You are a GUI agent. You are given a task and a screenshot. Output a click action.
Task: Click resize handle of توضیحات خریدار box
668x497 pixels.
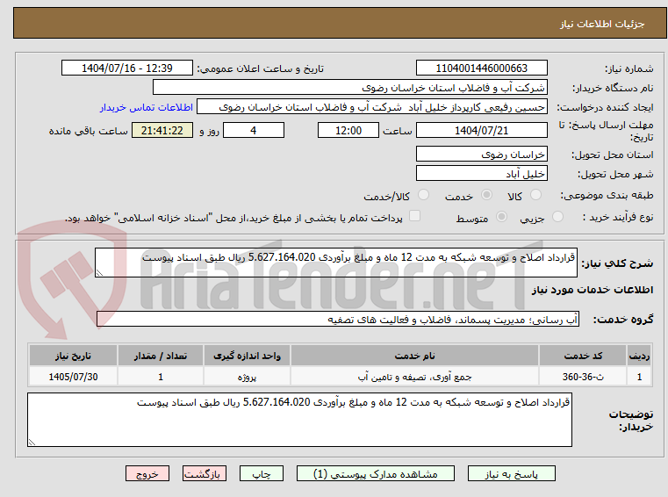32,443
